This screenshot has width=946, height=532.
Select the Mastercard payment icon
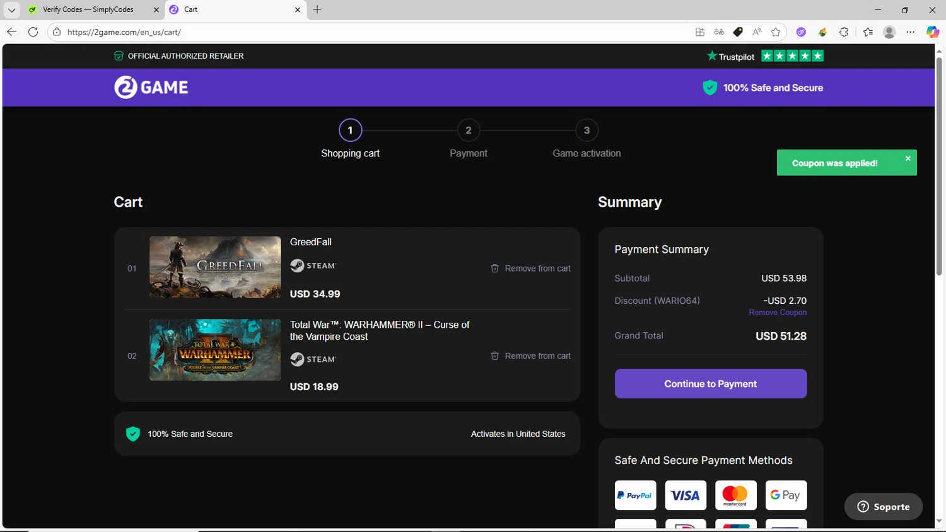pos(735,495)
